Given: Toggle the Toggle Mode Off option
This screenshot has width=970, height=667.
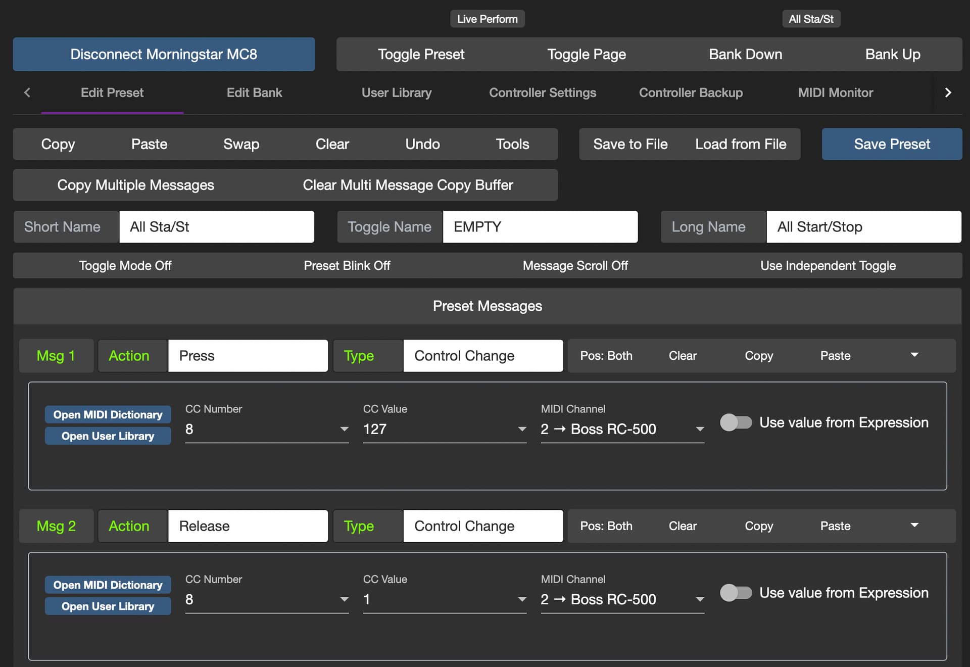Looking at the screenshot, I should coord(125,266).
